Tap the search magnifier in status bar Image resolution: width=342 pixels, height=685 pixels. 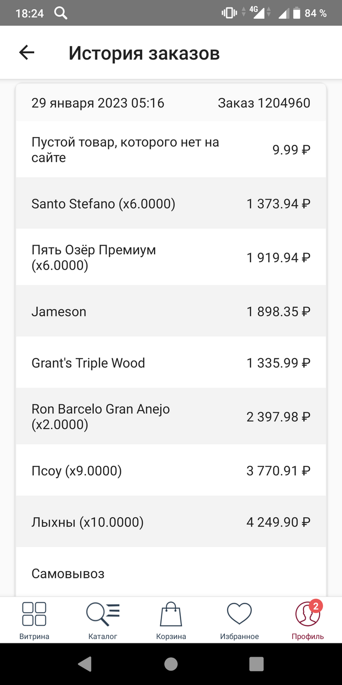61,13
